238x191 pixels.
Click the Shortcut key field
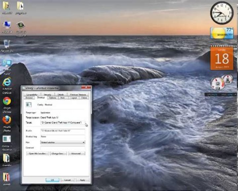(x=62, y=136)
